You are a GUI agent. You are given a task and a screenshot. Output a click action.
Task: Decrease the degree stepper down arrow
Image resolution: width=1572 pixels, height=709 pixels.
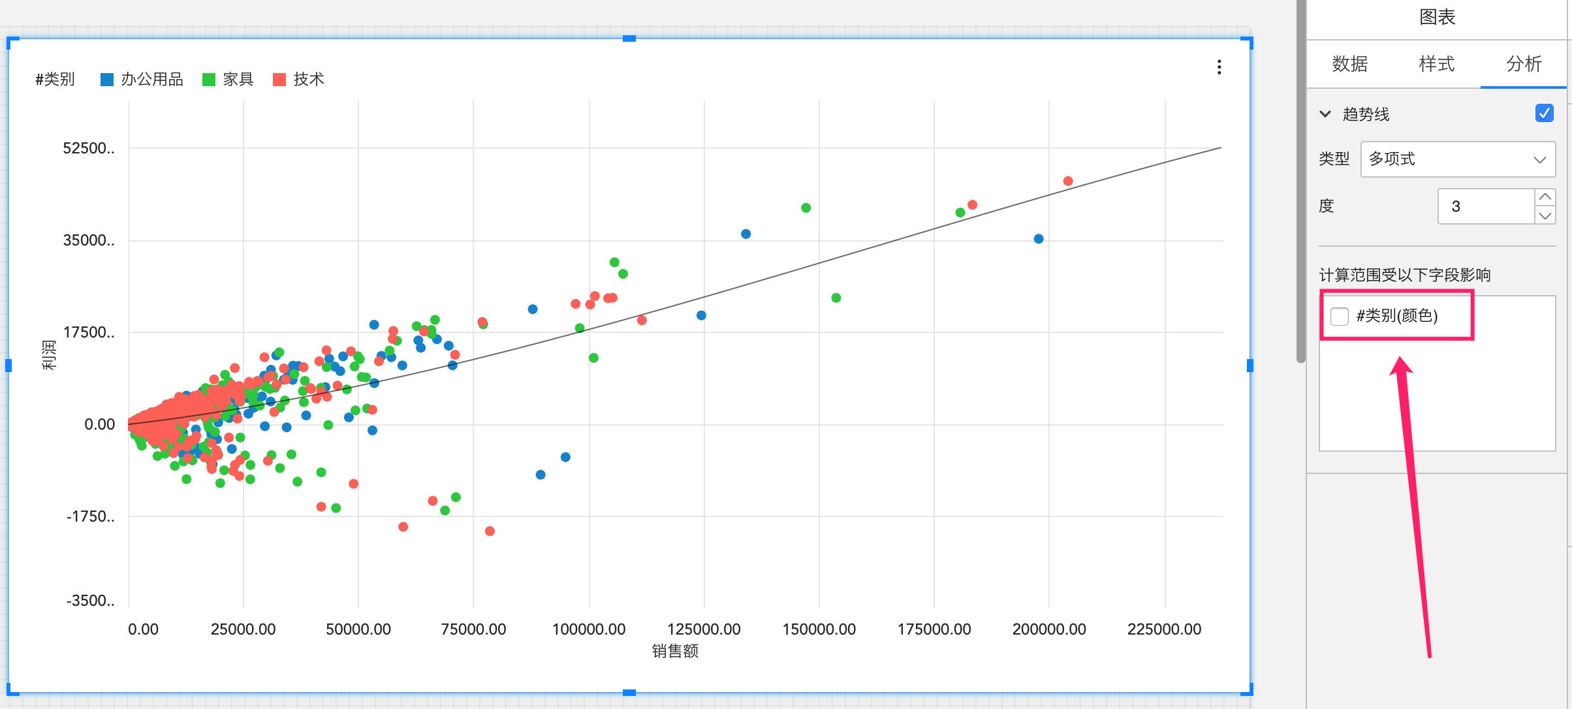[x=1545, y=215]
